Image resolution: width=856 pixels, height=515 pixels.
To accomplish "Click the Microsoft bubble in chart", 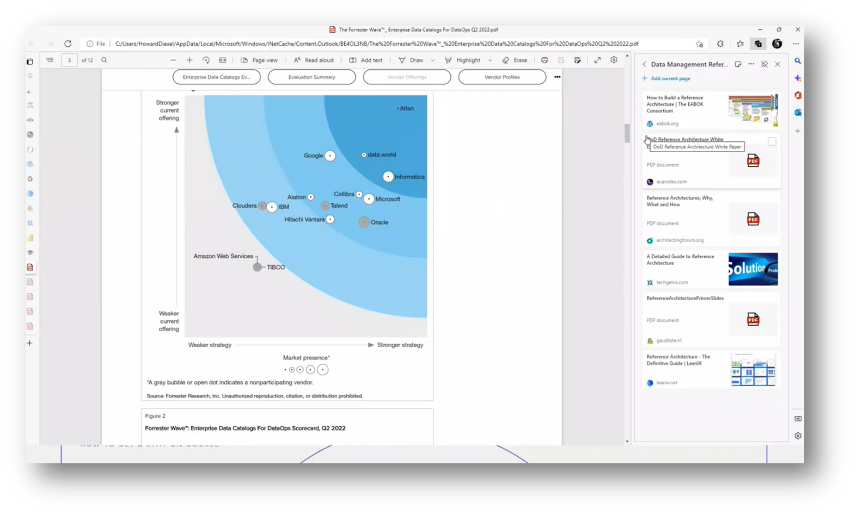I will [369, 199].
